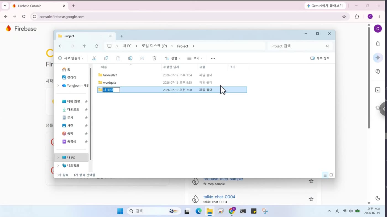The image size is (387, 217).
Task: Click the Project 검색 search field
Action: (x=300, y=46)
